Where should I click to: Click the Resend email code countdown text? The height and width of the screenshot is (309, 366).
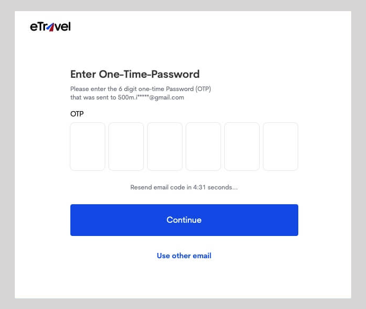184,187
